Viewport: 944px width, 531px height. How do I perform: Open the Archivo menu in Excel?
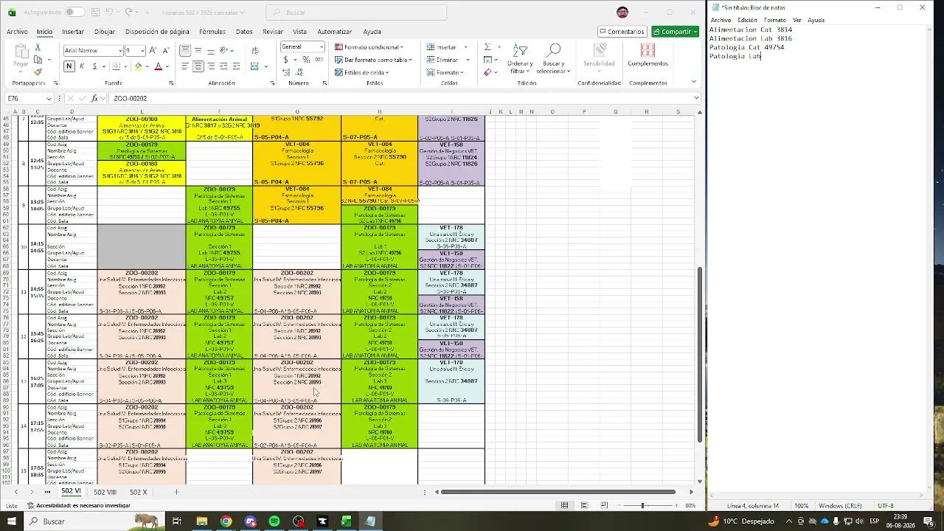[x=17, y=32]
